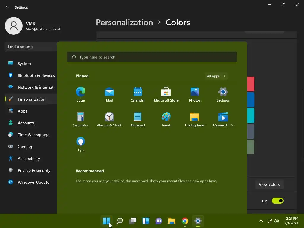Pick the gray-blue accent color swatch
Viewport: 304px width, 228px height.
click(251, 131)
